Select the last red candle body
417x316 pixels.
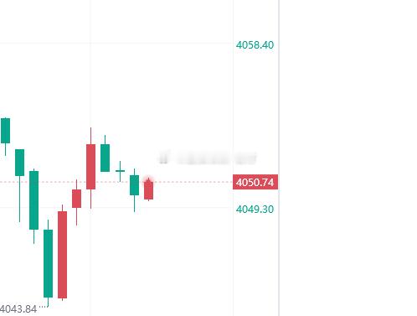coord(148,190)
